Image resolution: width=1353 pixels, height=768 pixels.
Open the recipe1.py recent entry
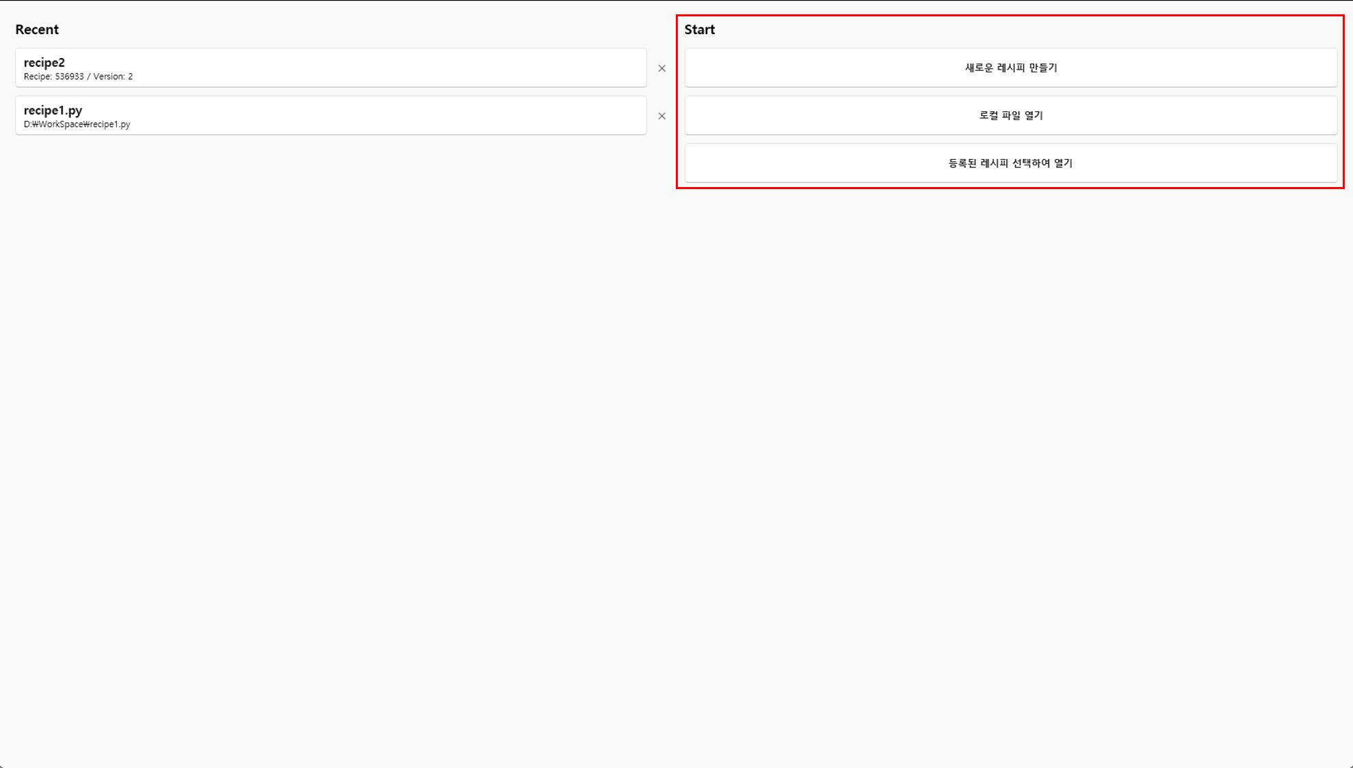click(330, 115)
